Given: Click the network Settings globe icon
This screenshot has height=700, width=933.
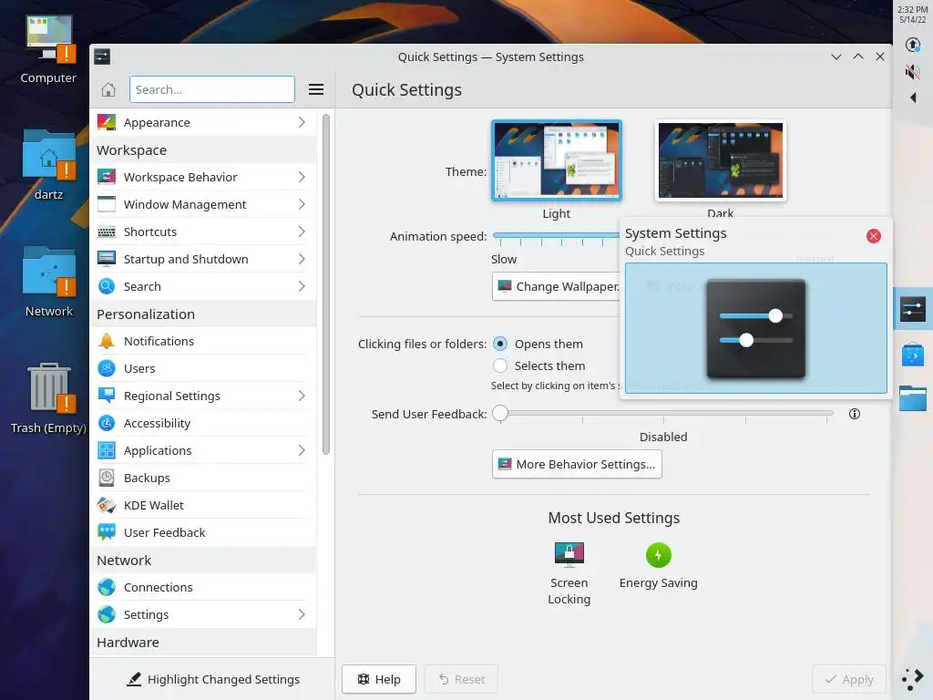Looking at the screenshot, I should pyautogui.click(x=107, y=615).
